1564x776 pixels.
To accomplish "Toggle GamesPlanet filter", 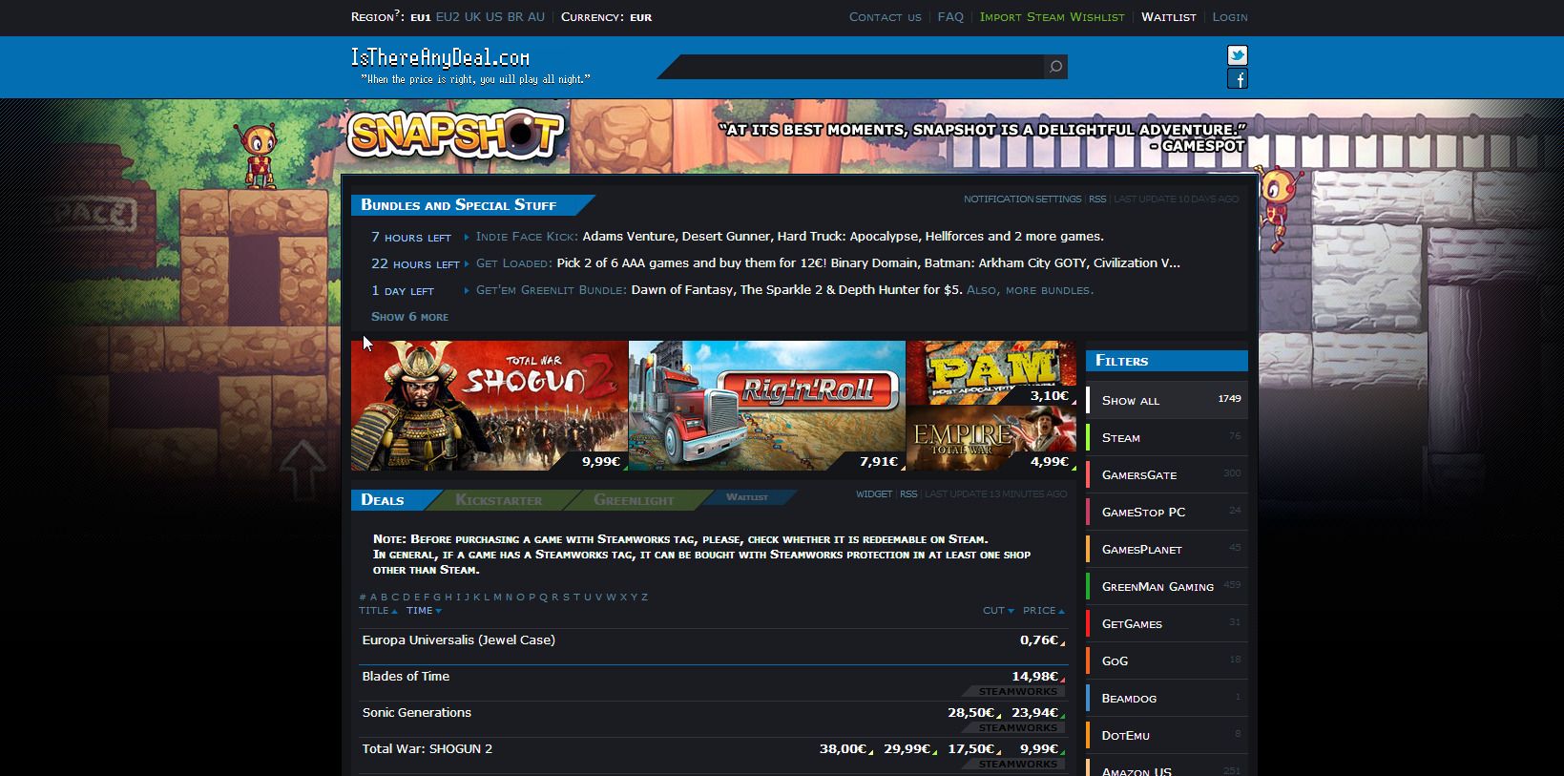I will 1166,549.
